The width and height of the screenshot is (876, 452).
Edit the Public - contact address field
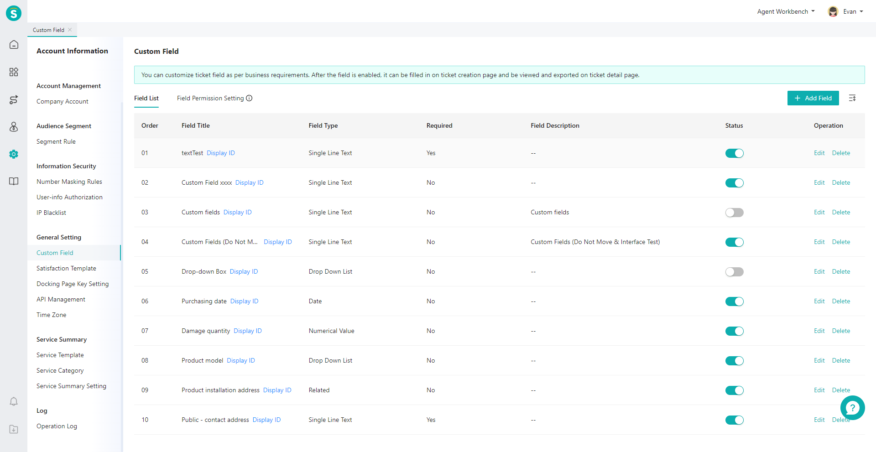(819, 420)
